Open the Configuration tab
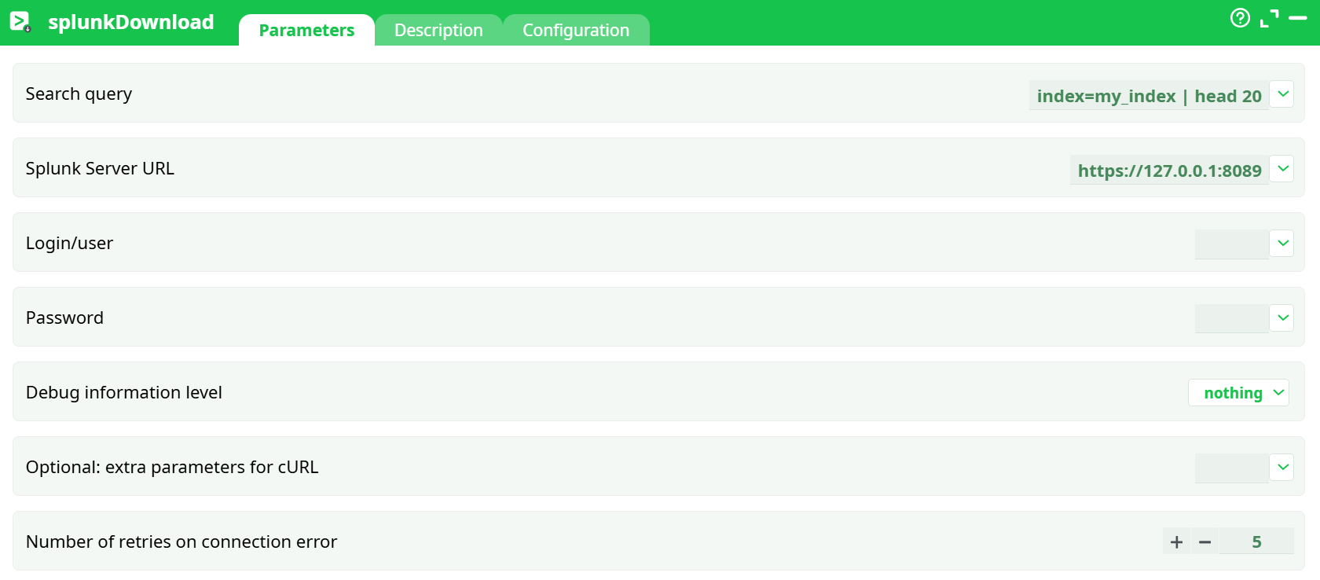Screen dimensions: 1320x580 click(576, 30)
